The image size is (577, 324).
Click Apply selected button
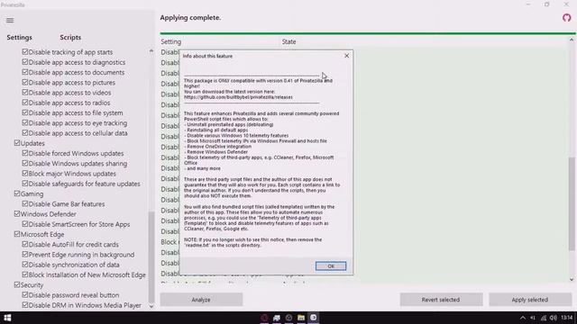point(530,300)
